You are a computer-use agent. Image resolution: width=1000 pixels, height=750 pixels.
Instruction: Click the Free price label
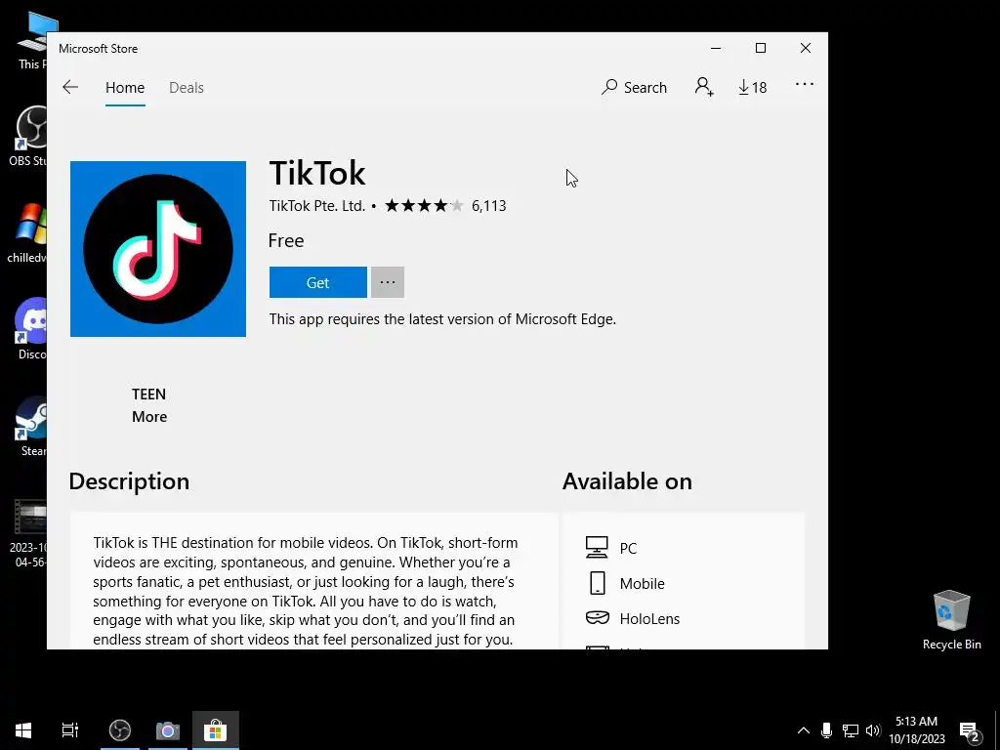point(286,240)
